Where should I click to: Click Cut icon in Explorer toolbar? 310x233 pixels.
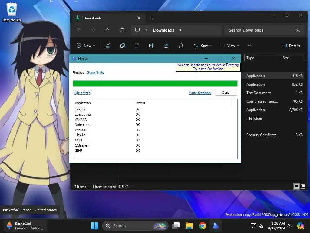pos(108,46)
